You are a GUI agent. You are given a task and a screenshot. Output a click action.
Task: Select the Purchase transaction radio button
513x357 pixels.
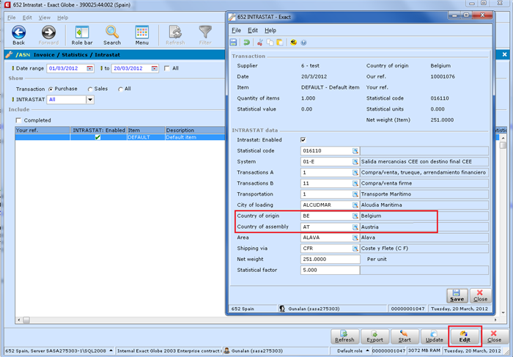pos(51,89)
